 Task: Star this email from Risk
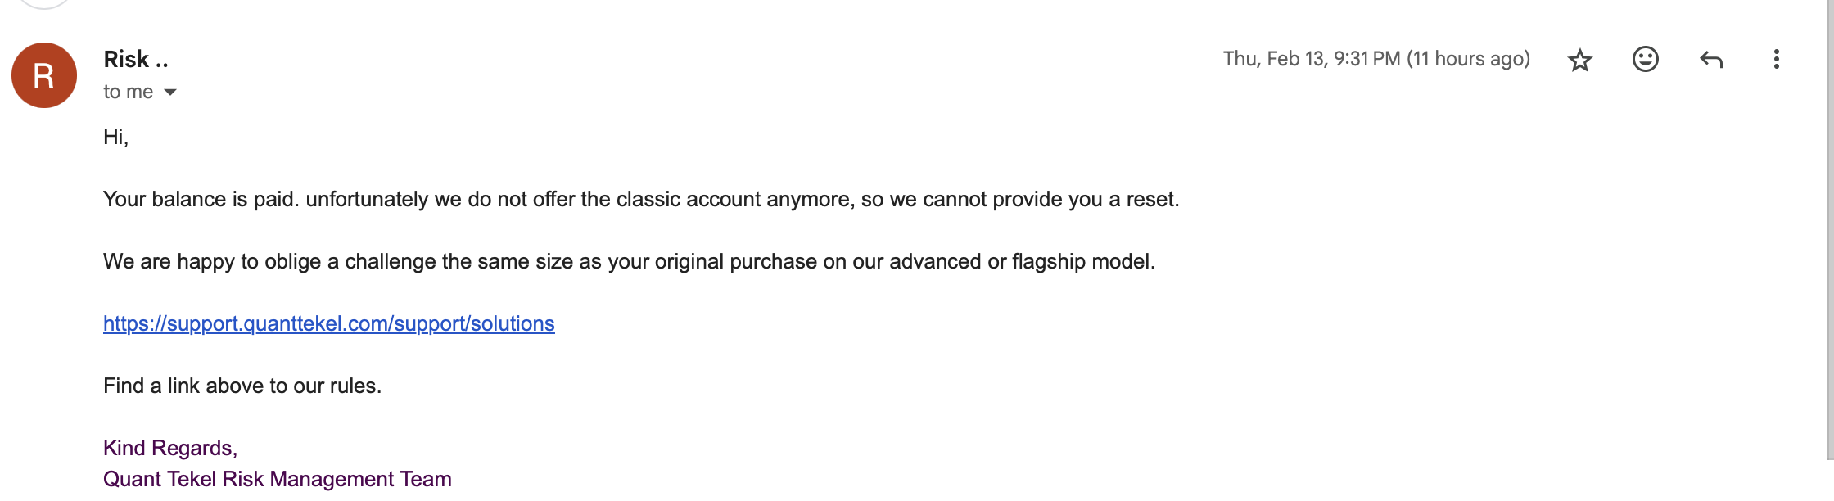coord(1579,60)
